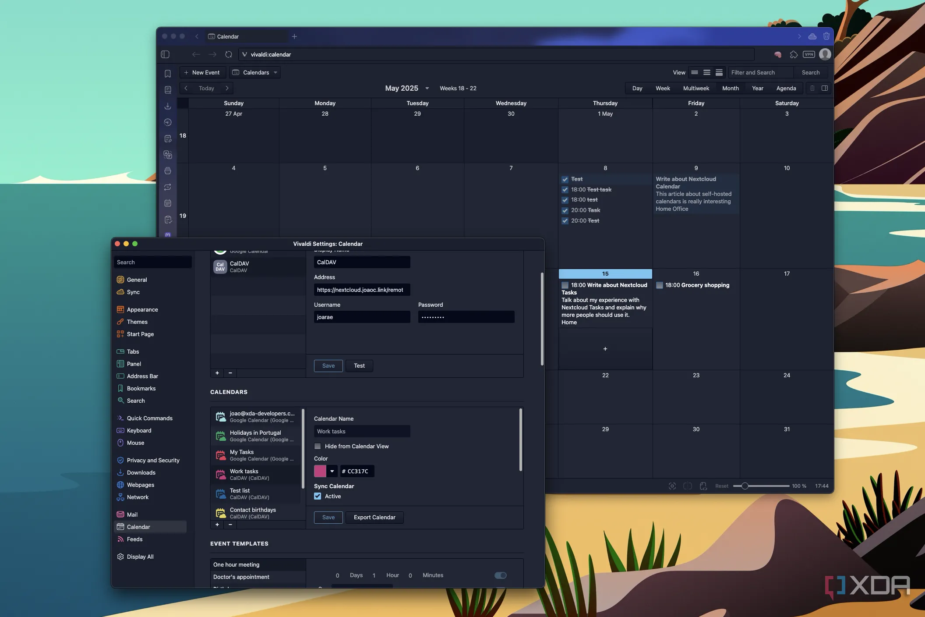Click New Event button
Viewport: 925px width, 617px height.
click(202, 72)
